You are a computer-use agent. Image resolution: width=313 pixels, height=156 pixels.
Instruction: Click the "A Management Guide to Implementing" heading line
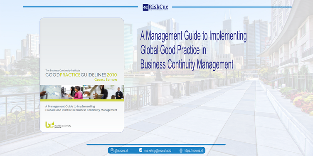(193, 36)
